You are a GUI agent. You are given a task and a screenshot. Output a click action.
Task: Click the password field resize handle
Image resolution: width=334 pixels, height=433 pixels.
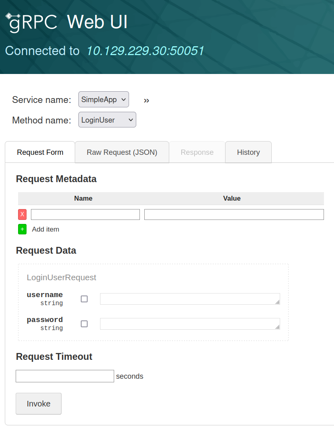pyautogui.click(x=277, y=327)
